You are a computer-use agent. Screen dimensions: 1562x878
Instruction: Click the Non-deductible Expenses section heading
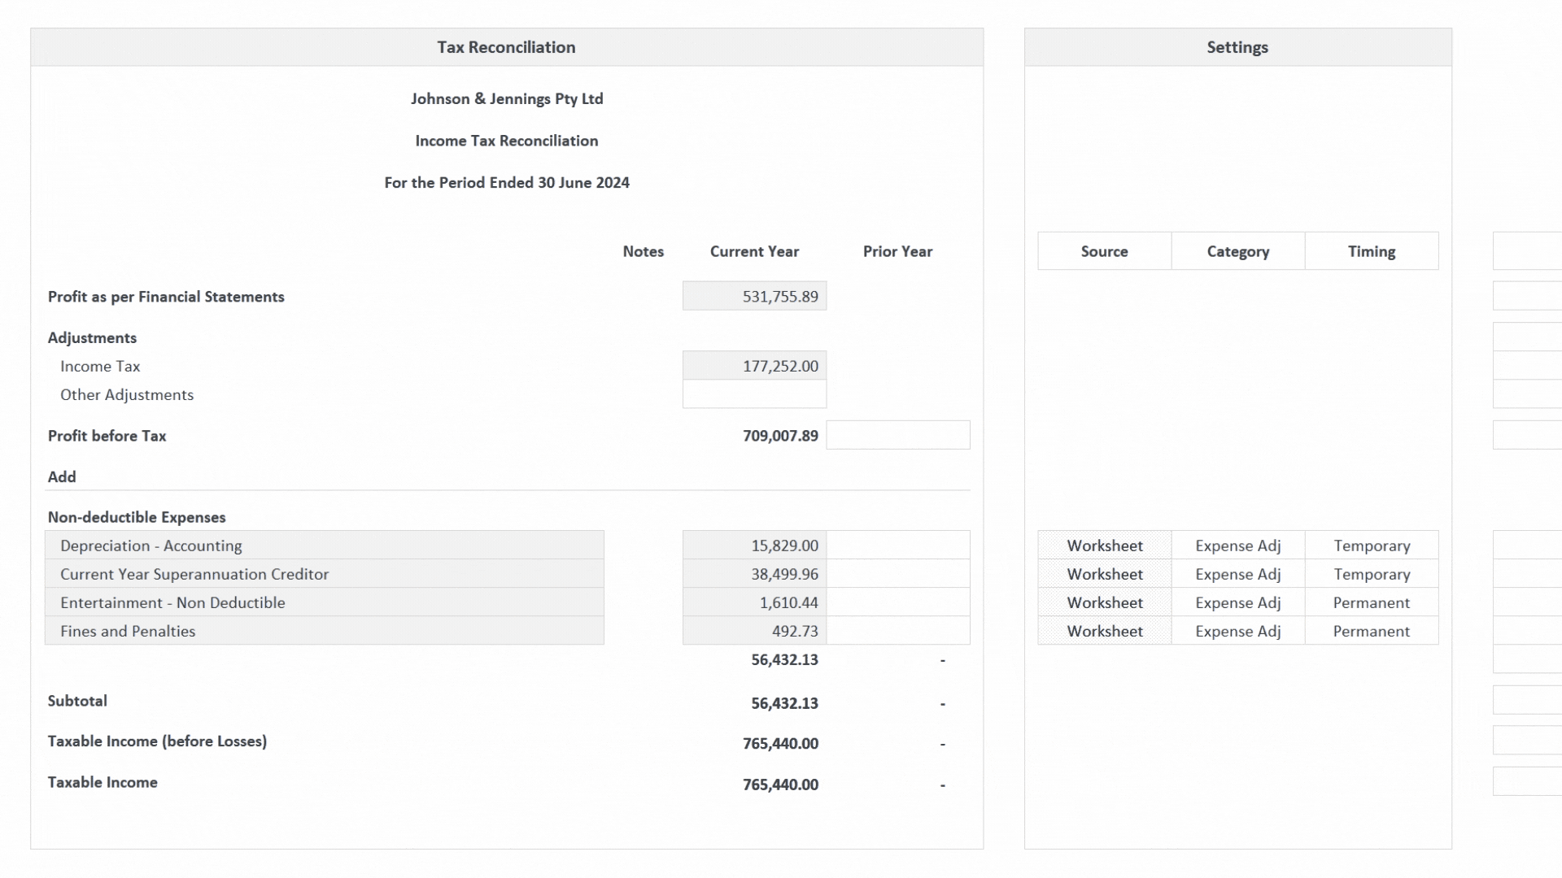137,517
